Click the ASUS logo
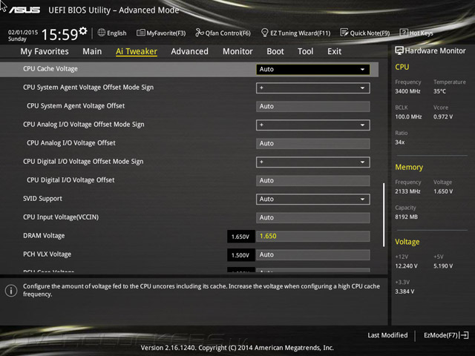The height and width of the screenshot is (356, 475). (24, 10)
